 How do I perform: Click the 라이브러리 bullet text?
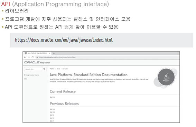tap(17, 11)
